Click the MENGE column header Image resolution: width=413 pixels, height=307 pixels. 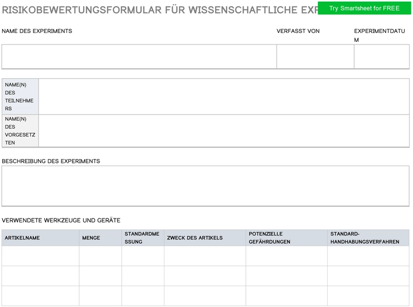(100, 238)
